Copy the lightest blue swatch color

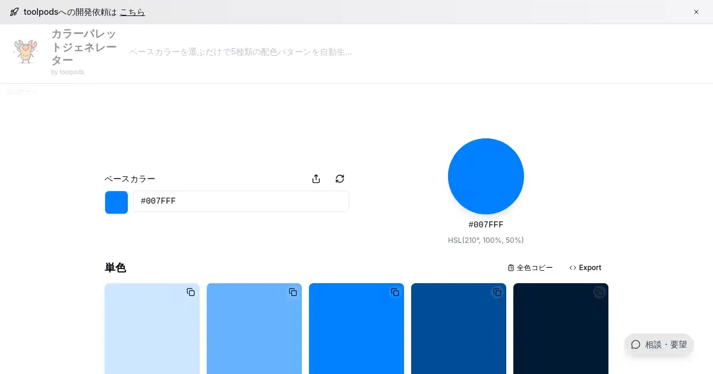click(x=191, y=292)
